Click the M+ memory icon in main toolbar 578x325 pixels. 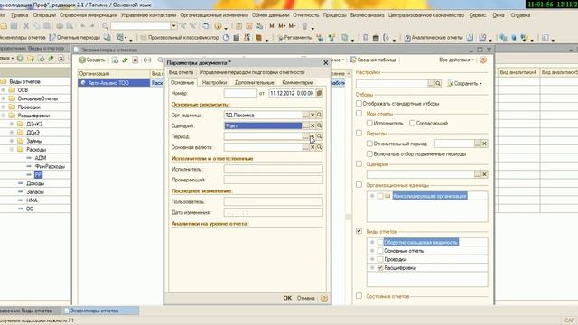(x=282, y=26)
